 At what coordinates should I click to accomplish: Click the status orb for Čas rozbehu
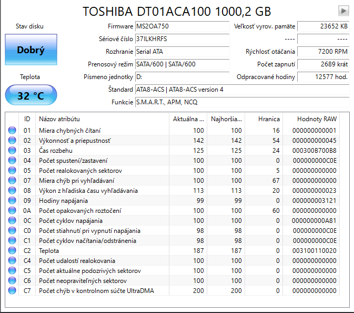(x=12, y=150)
